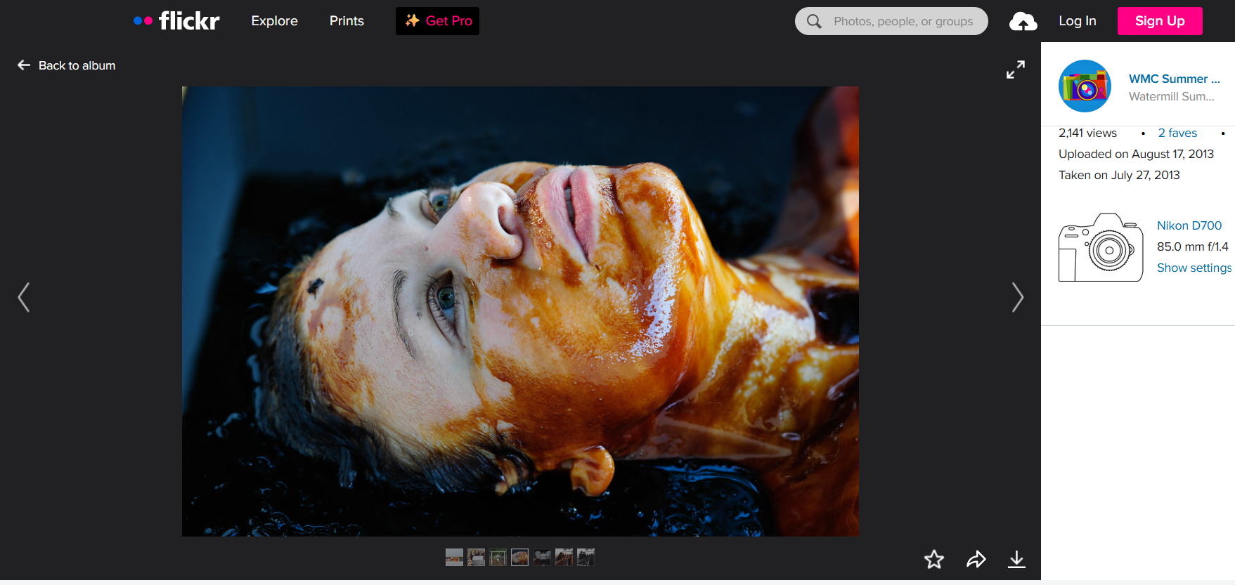
Task: Click the upload cloud icon
Action: click(1023, 22)
